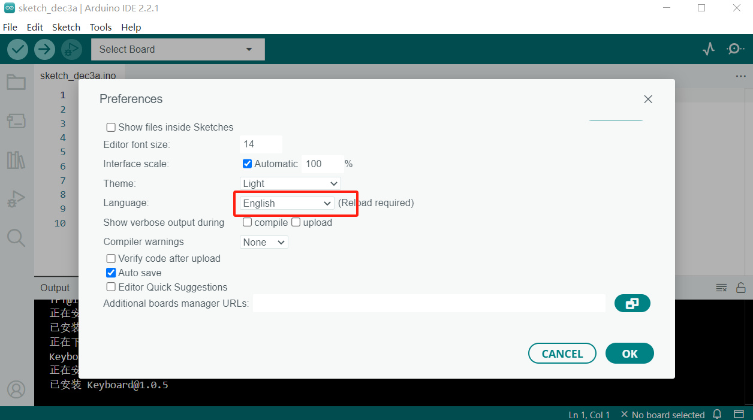Open the account profile icon
This screenshot has width=753, height=420.
pos(16,389)
